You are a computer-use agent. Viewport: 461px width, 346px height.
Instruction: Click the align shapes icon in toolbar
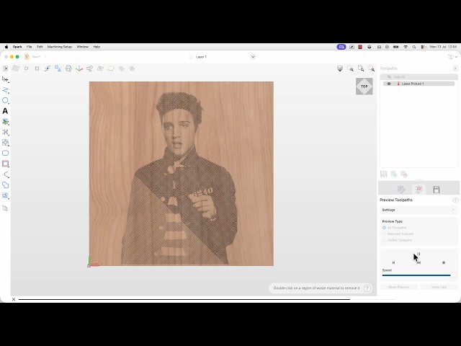[58, 68]
